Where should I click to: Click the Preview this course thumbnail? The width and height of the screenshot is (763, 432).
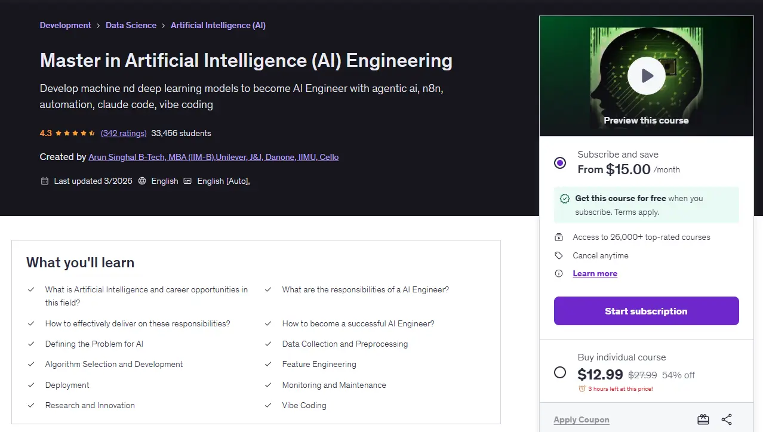[x=646, y=76]
